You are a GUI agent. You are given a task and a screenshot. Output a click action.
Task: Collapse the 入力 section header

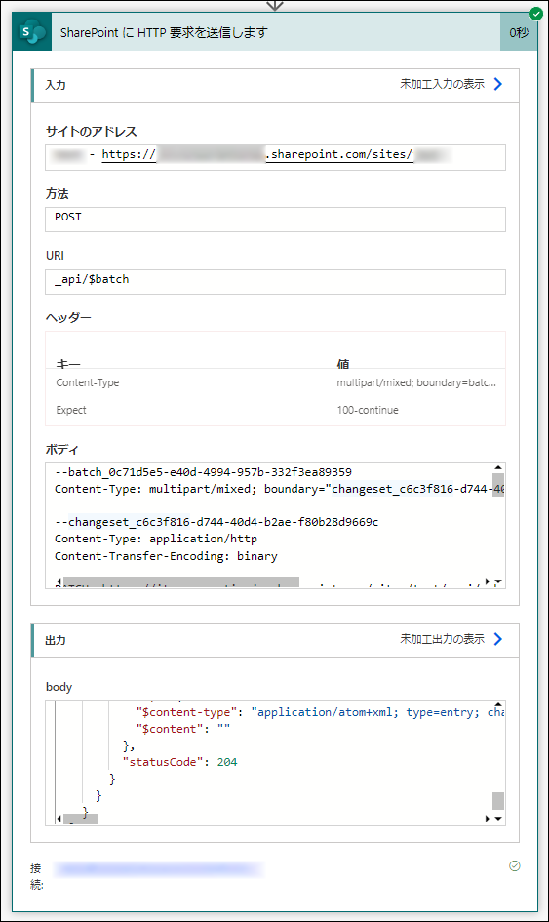tap(275, 86)
